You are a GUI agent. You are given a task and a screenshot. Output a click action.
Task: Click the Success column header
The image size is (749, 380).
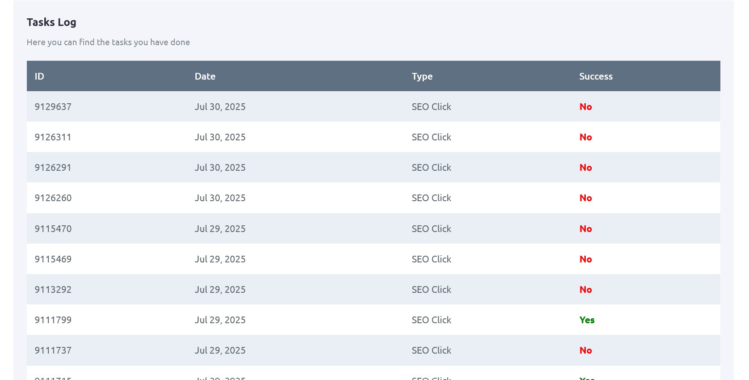point(596,76)
